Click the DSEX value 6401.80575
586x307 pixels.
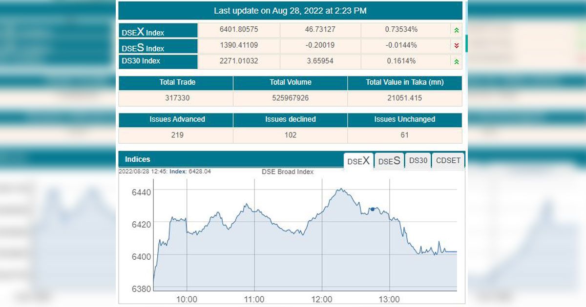239,30
